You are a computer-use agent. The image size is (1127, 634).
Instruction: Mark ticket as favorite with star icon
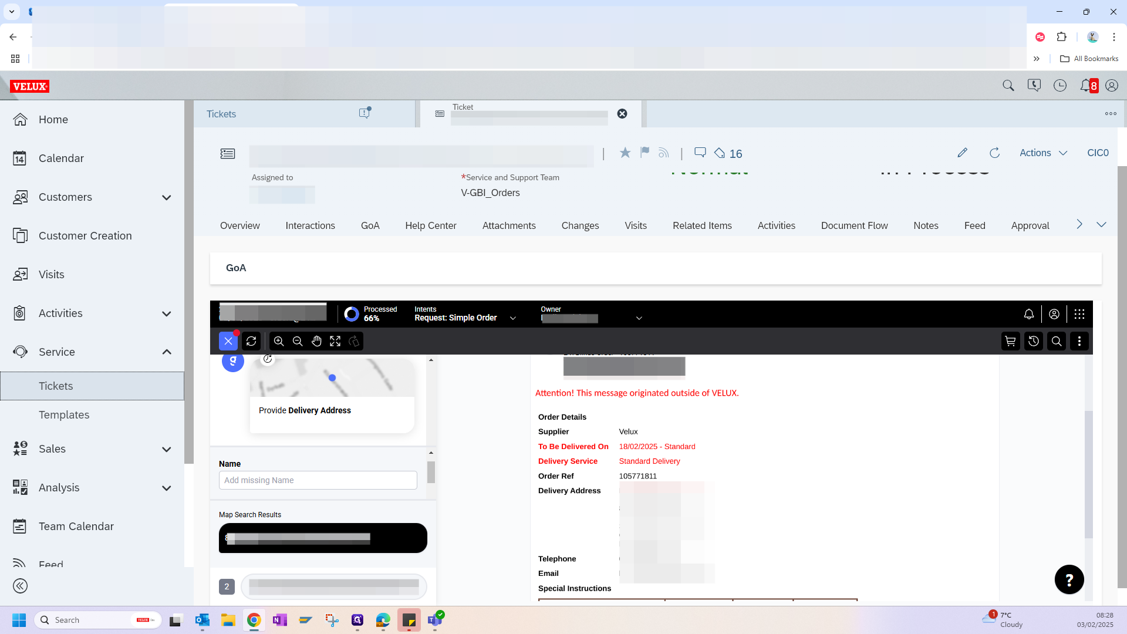coord(625,153)
